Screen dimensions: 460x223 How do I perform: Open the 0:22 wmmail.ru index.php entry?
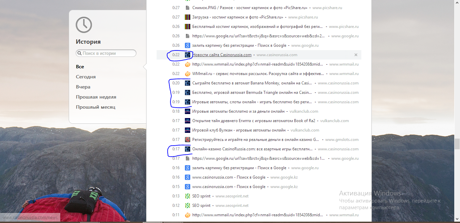(x=258, y=64)
